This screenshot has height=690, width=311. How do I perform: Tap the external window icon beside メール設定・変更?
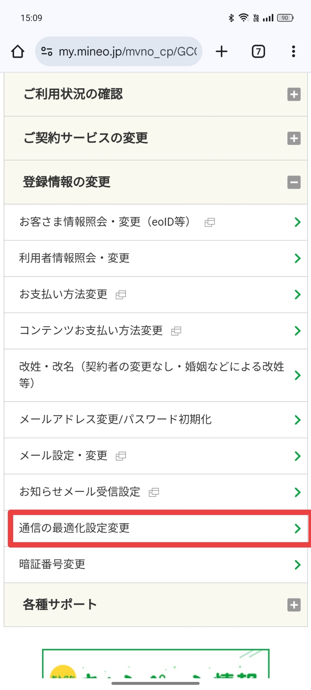121,456
